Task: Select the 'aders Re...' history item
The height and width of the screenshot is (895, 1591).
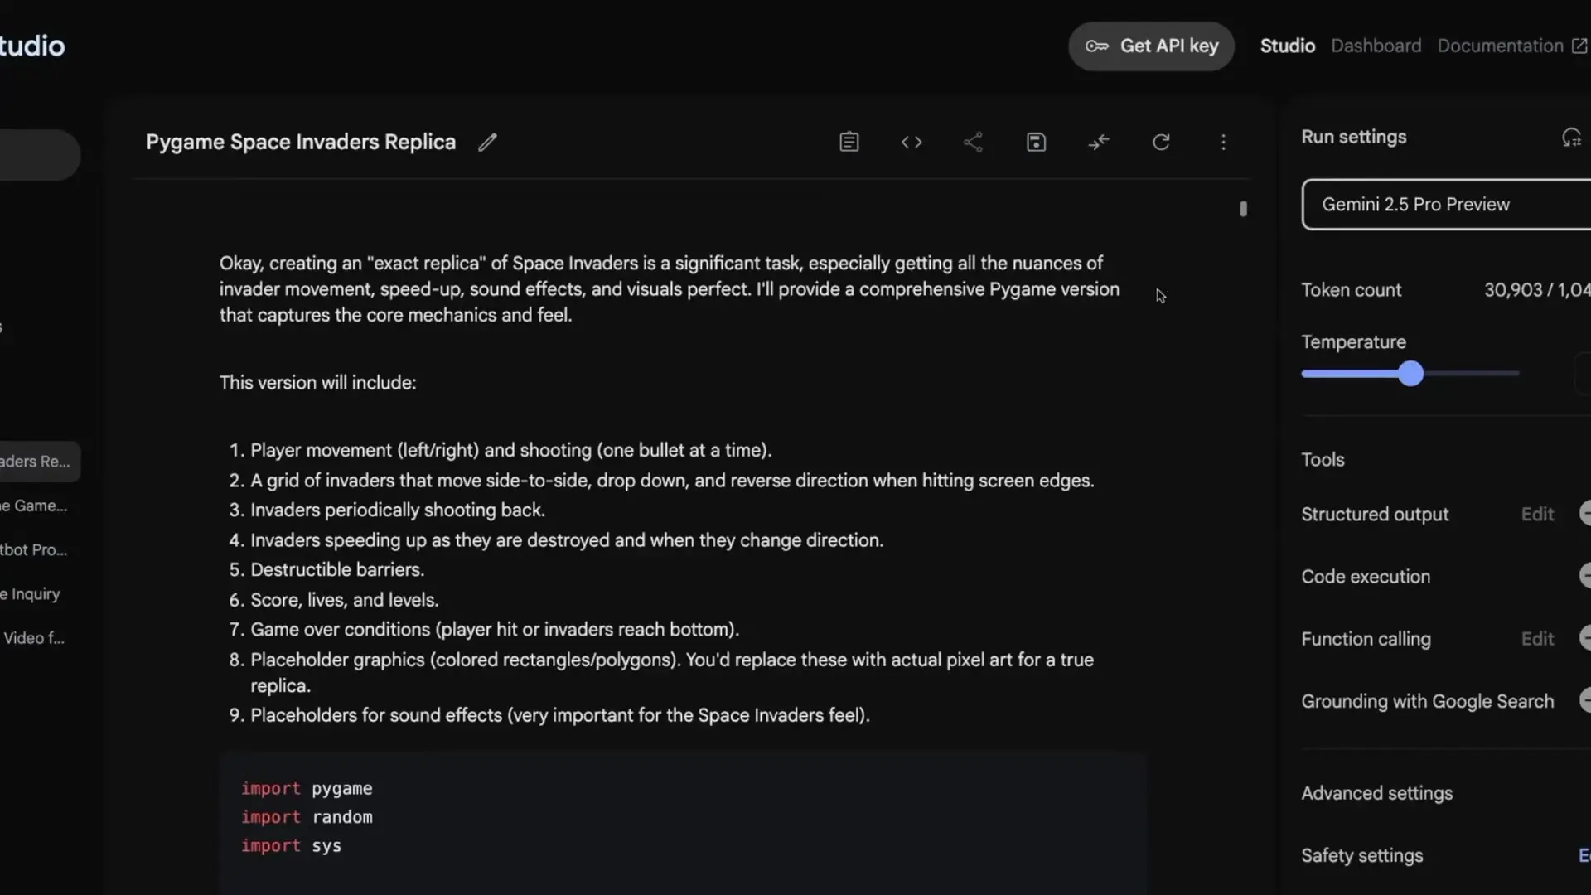Action: (39, 462)
